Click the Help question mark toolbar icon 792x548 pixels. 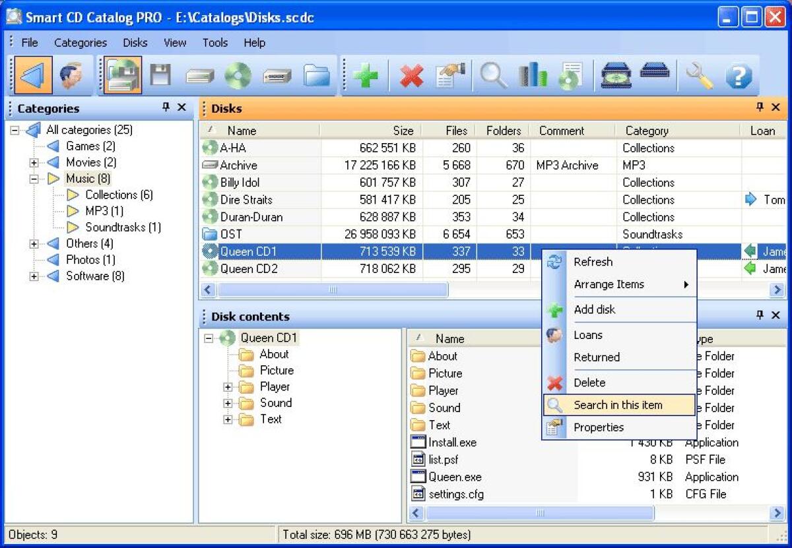[x=739, y=76]
